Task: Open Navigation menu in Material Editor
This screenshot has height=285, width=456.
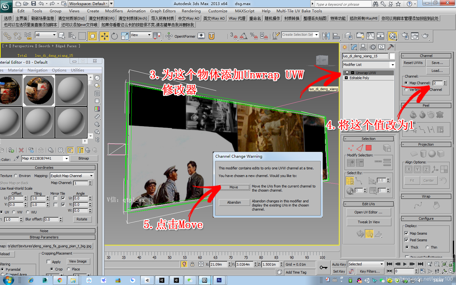Action: 37,70
